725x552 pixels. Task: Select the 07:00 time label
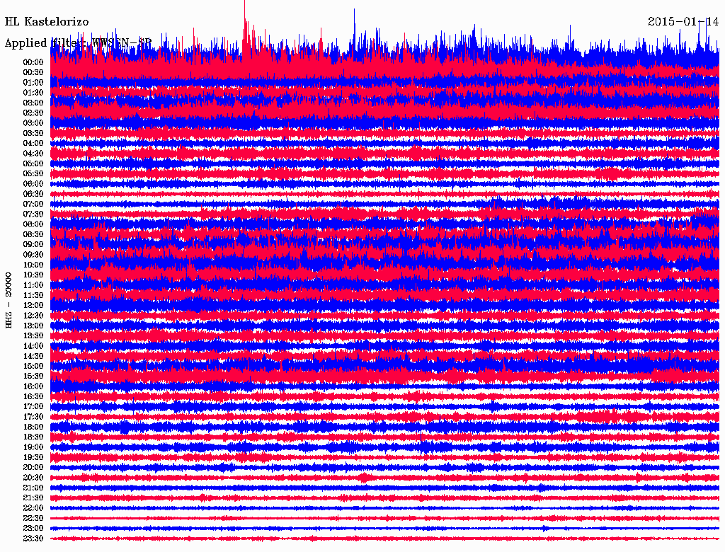pos(33,205)
